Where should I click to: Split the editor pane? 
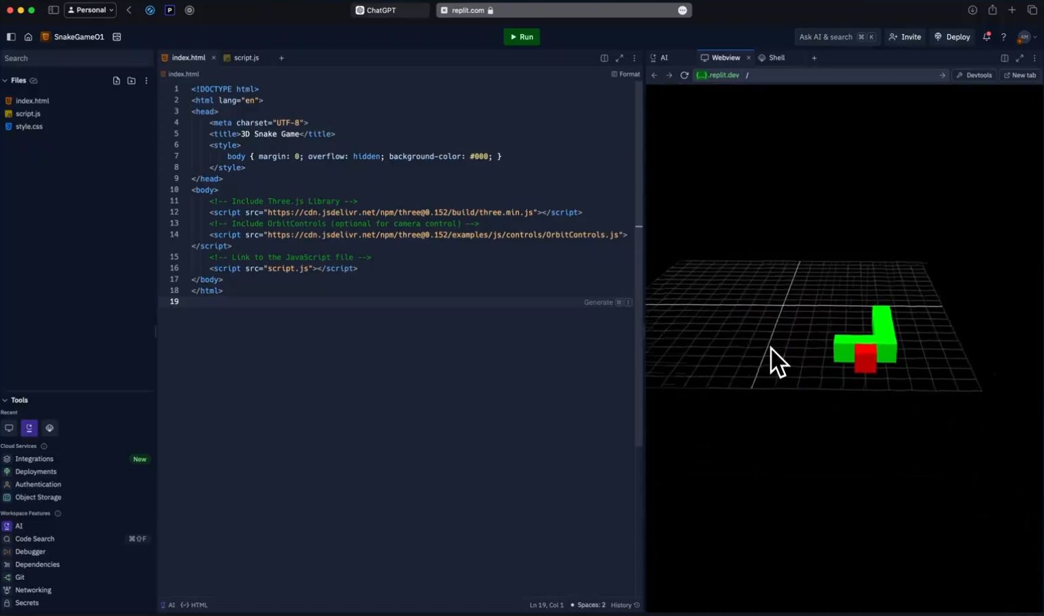(604, 58)
